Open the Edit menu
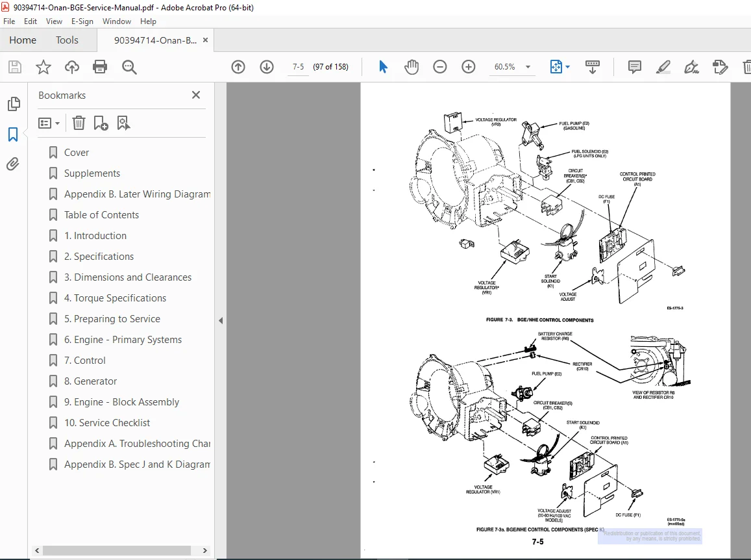This screenshot has height=560, width=751. (x=30, y=21)
